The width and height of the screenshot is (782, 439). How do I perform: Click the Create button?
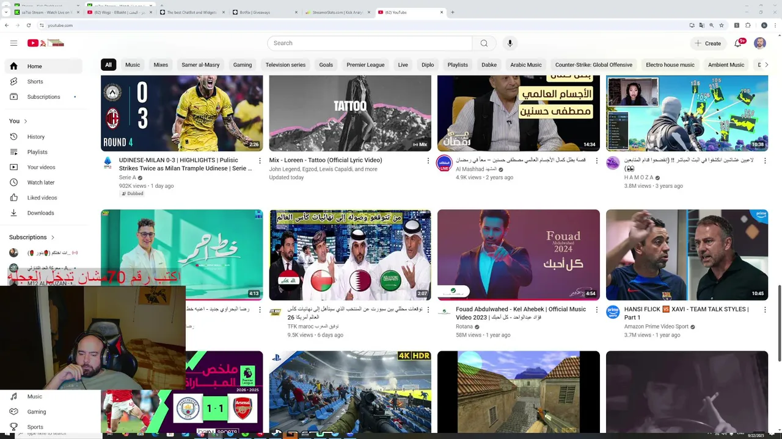point(707,43)
